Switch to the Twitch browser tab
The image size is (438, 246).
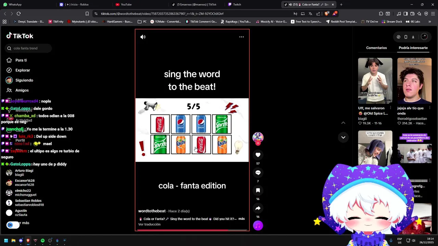coord(253,4)
